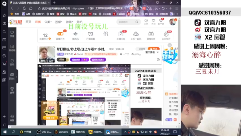Expand the 分类 dropdown menu
Viewport: 241px width, 136px height.
[48, 22]
